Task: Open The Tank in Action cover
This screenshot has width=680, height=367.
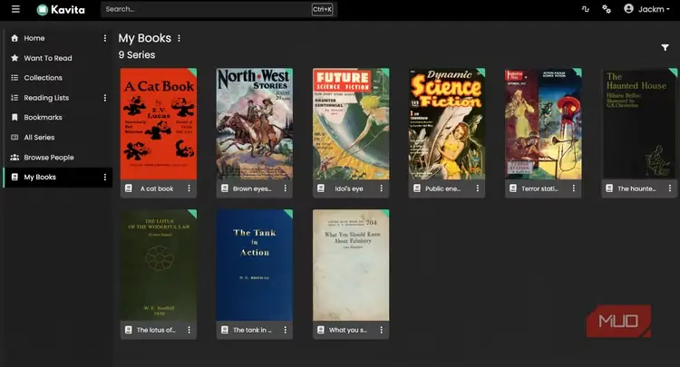Action: click(255, 266)
